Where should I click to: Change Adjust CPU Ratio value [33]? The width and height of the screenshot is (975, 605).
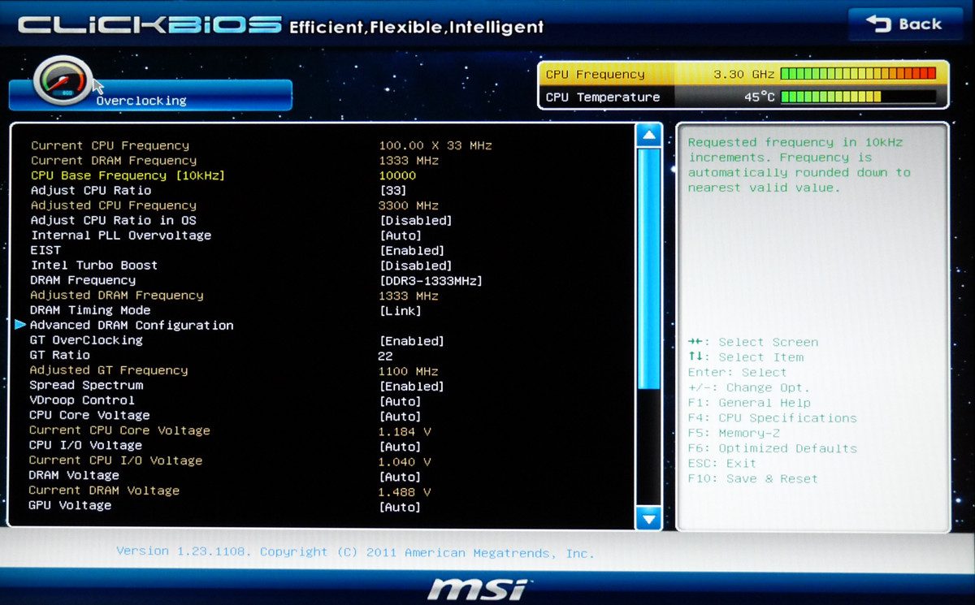pyautogui.click(x=394, y=190)
